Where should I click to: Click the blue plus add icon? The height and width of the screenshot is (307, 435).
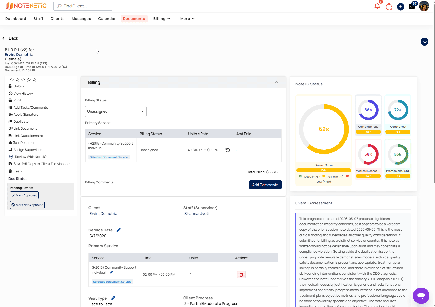tap(401, 7)
